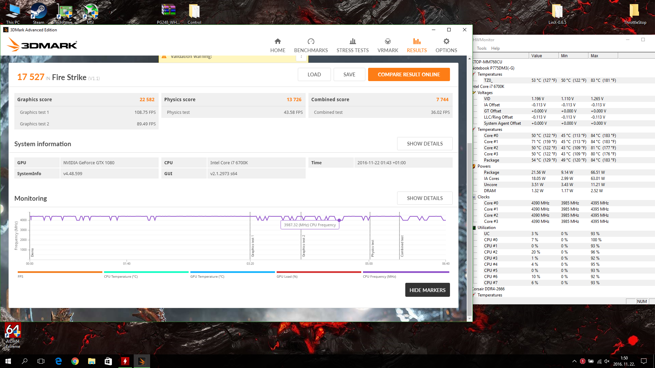Open volume control in system tray

click(607, 361)
